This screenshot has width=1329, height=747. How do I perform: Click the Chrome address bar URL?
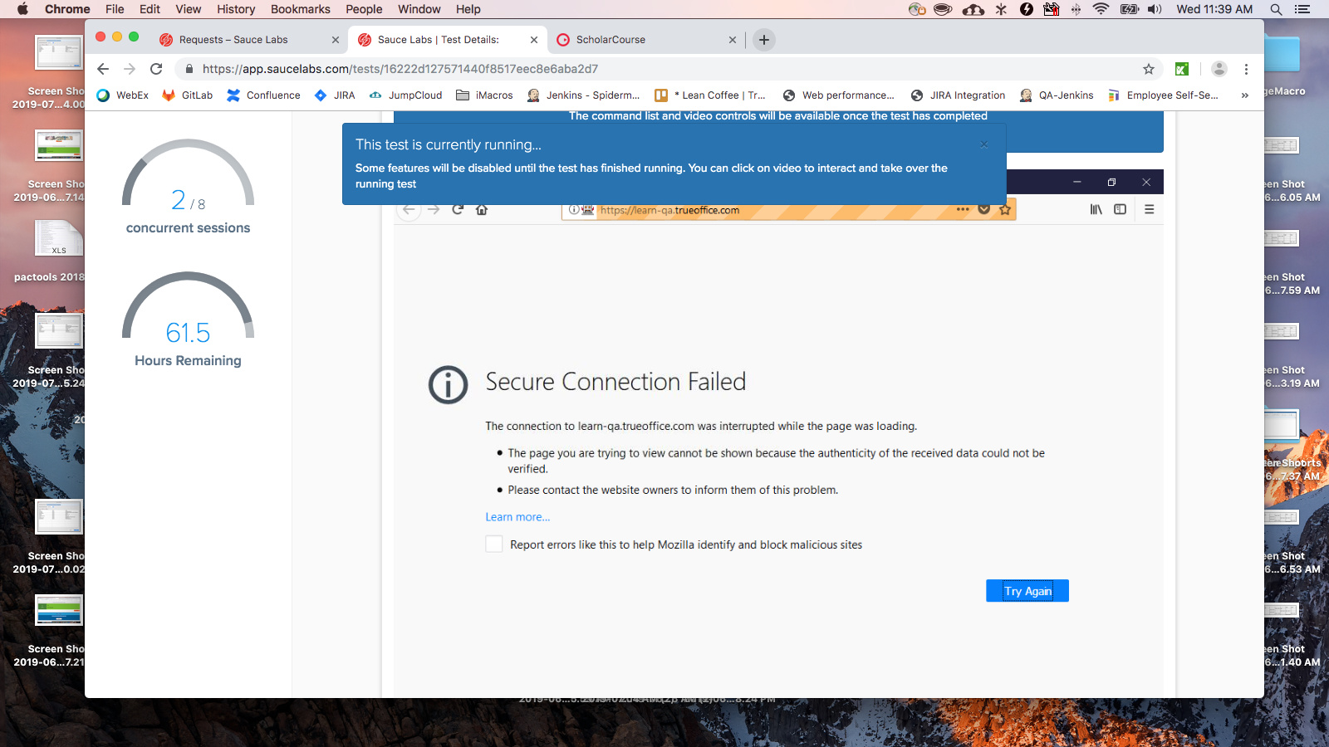pos(400,69)
